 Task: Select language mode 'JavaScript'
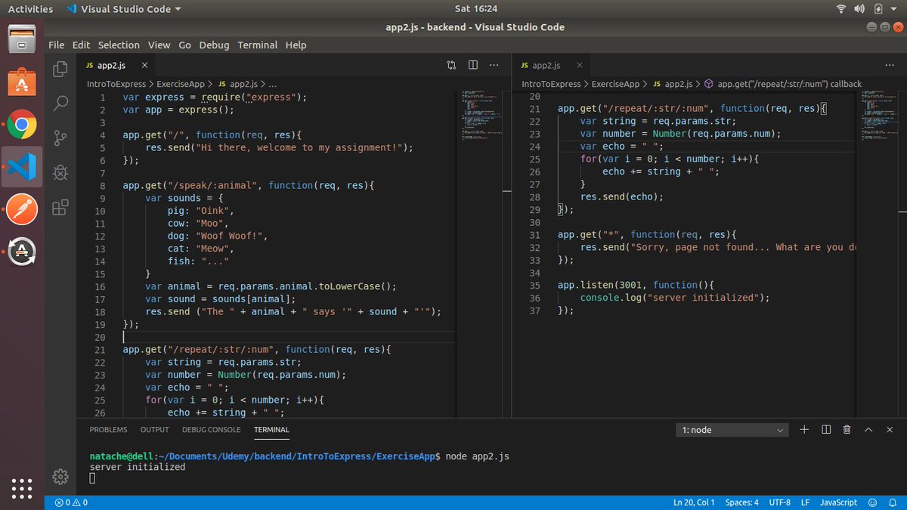pyautogui.click(x=839, y=502)
